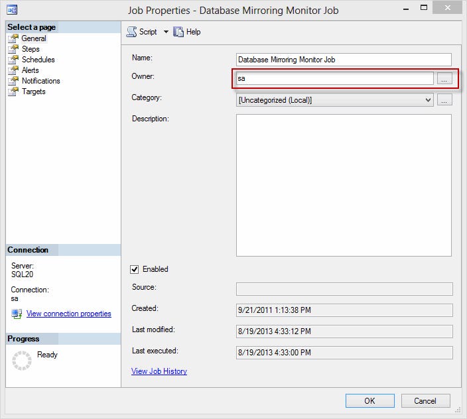The width and height of the screenshot is (467, 419).
Task: Close the Job Properties dialog
Action: pos(447,8)
